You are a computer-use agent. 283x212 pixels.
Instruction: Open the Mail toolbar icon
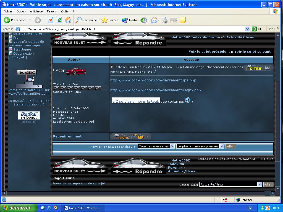pos(154,20)
